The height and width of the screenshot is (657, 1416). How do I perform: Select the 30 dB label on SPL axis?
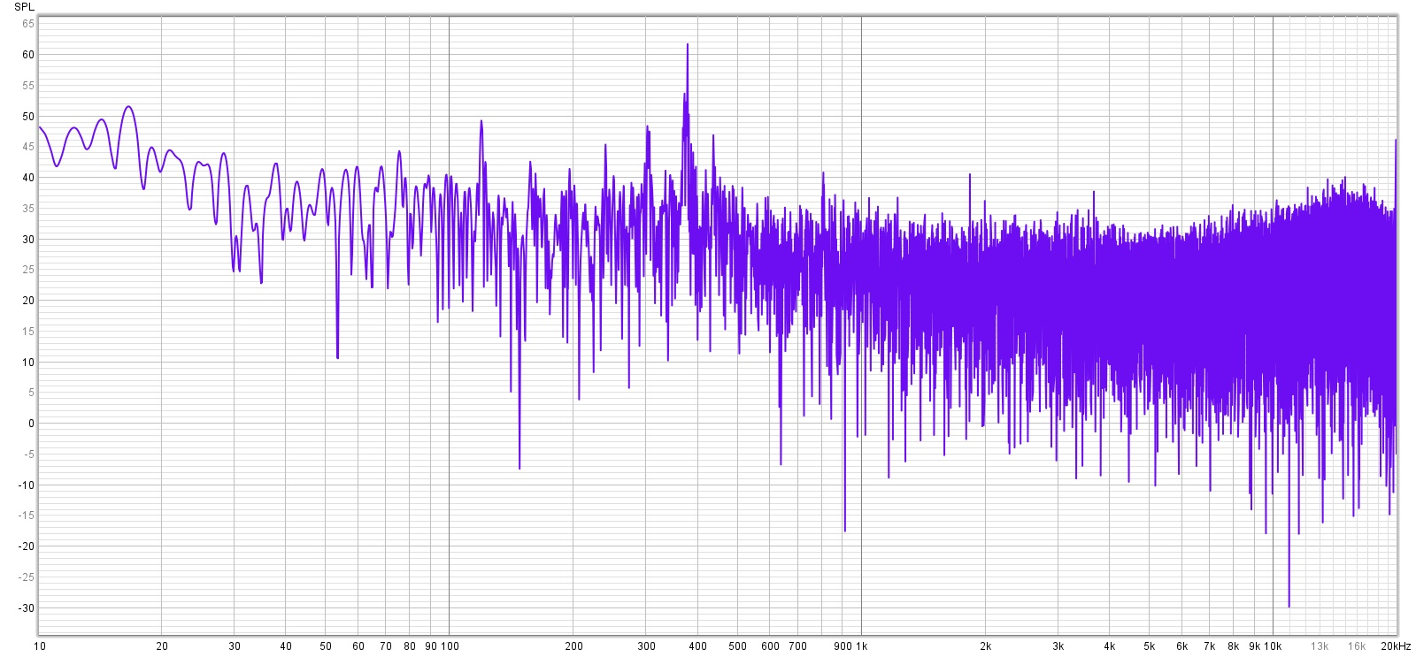pos(28,240)
